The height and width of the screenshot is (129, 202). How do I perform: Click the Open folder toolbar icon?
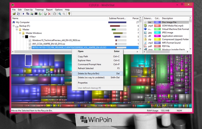(x=14, y=14)
